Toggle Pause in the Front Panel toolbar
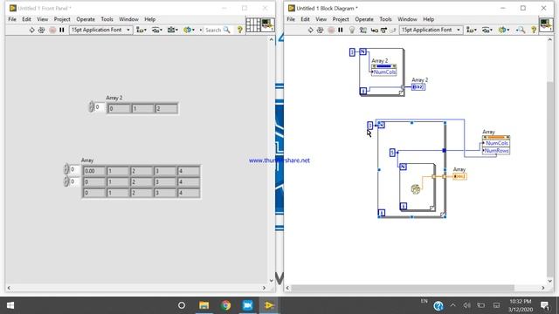This screenshot has height=314, width=559. pyautogui.click(x=62, y=31)
